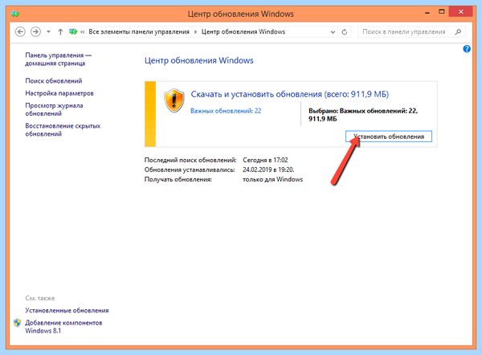Open 'Настройка параметров' in the sidebar

tap(59, 93)
